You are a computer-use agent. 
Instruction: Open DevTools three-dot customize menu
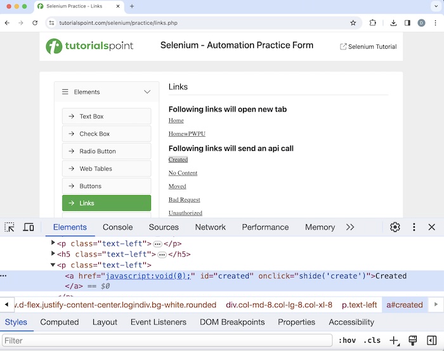tap(414, 227)
